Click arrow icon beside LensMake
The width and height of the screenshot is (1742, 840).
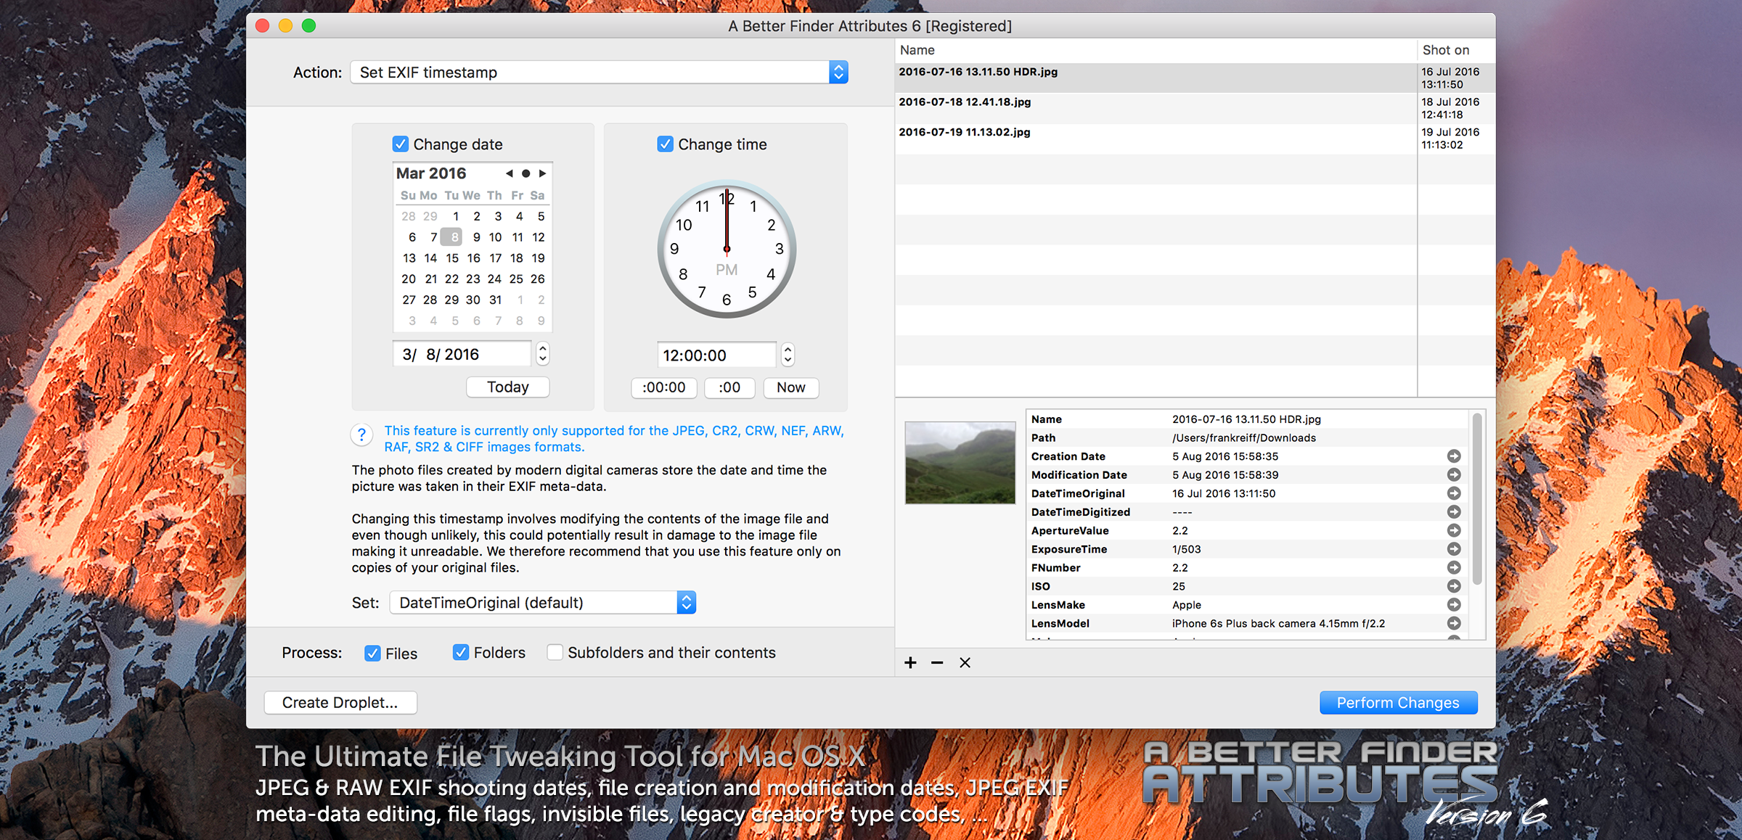(1454, 604)
